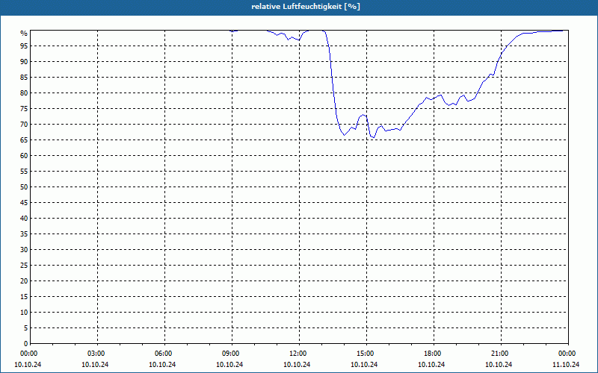The width and height of the screenshot is (598, 373).
Task: Select the y-axis label '15'
Action: pos(24,297)
